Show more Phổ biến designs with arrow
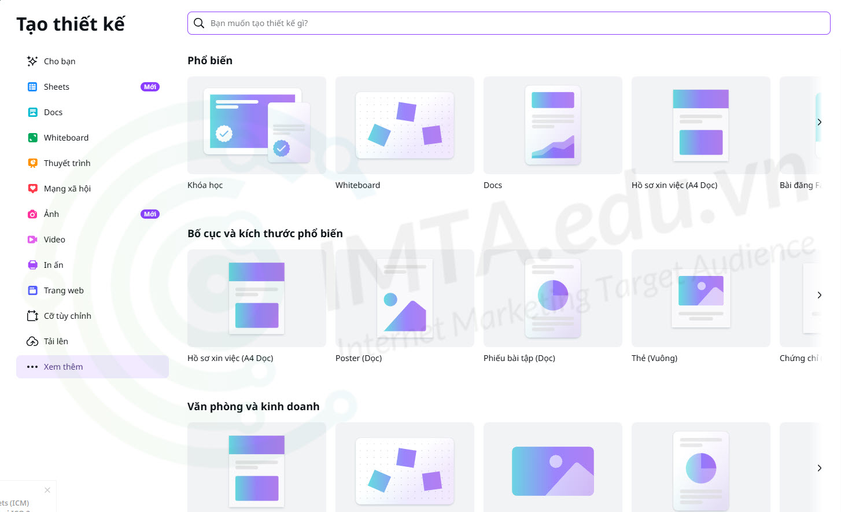Viewport: 841px width, 512px height. coord(819,122)
